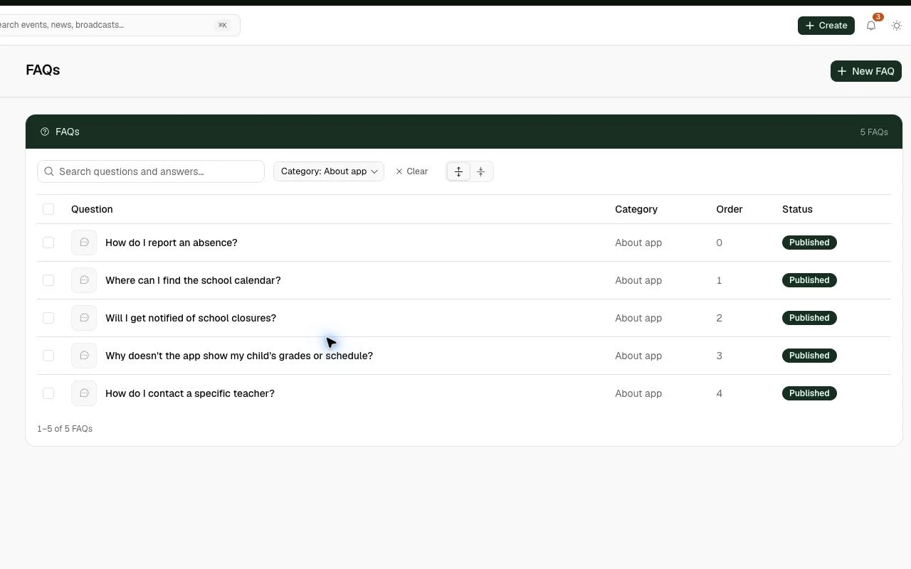Image resolution: width=911 pixels, height=569 pixels.
Task: Click 'About app' category in the order 0 row
Action: coord(638,243)
